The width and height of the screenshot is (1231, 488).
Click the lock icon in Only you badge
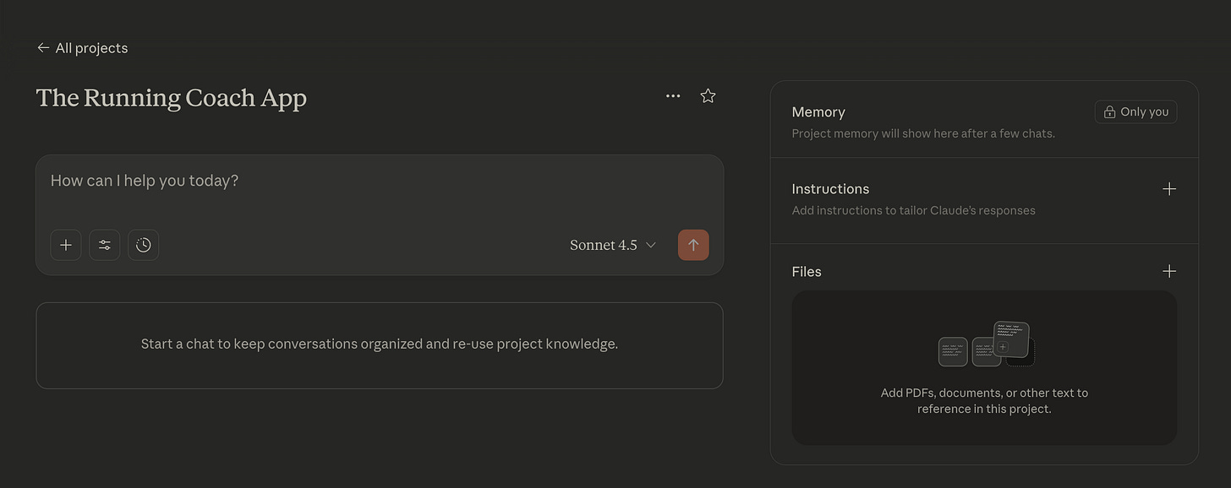click(x=1109, y=112)
